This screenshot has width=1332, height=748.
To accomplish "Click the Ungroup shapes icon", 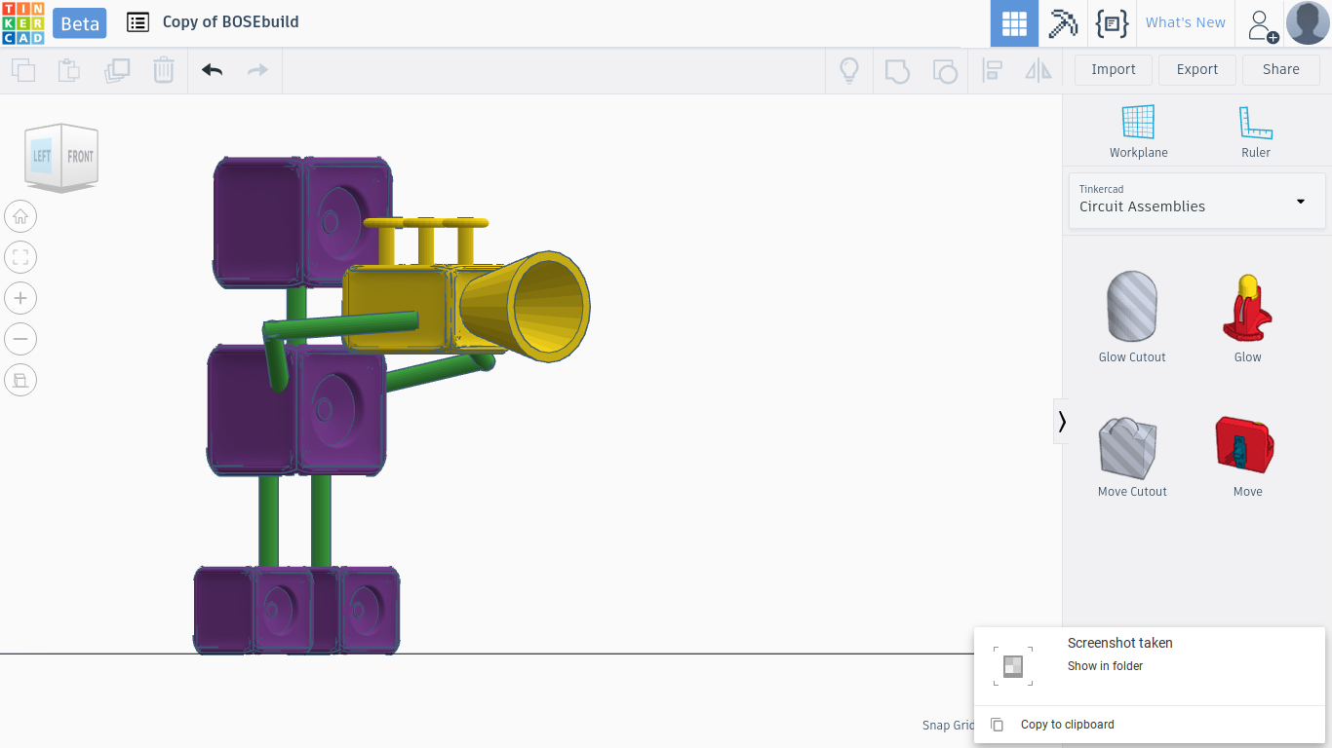I will [x=945, y=70].
